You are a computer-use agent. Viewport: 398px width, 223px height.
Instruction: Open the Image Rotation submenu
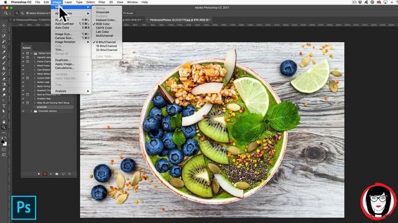72,42
